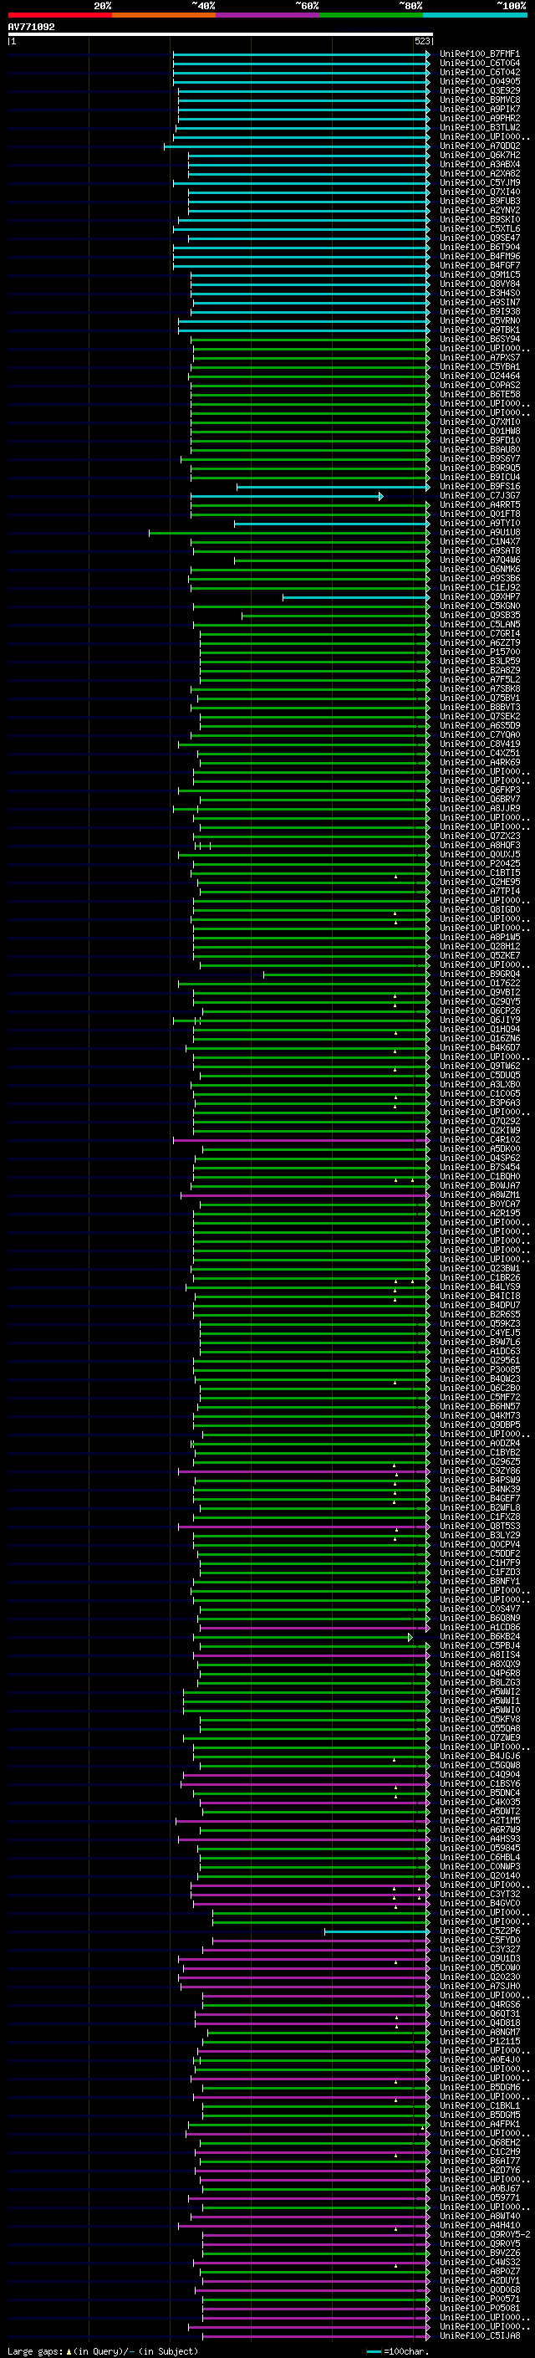Screen dimensions: 535x2358
Task: Open hit UniRef100_Q9SE47
Action: point(479,238)
